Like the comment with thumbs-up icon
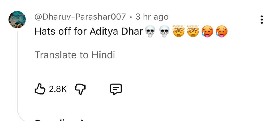Viewport: 279px width, 121px height. coord(40,89)
